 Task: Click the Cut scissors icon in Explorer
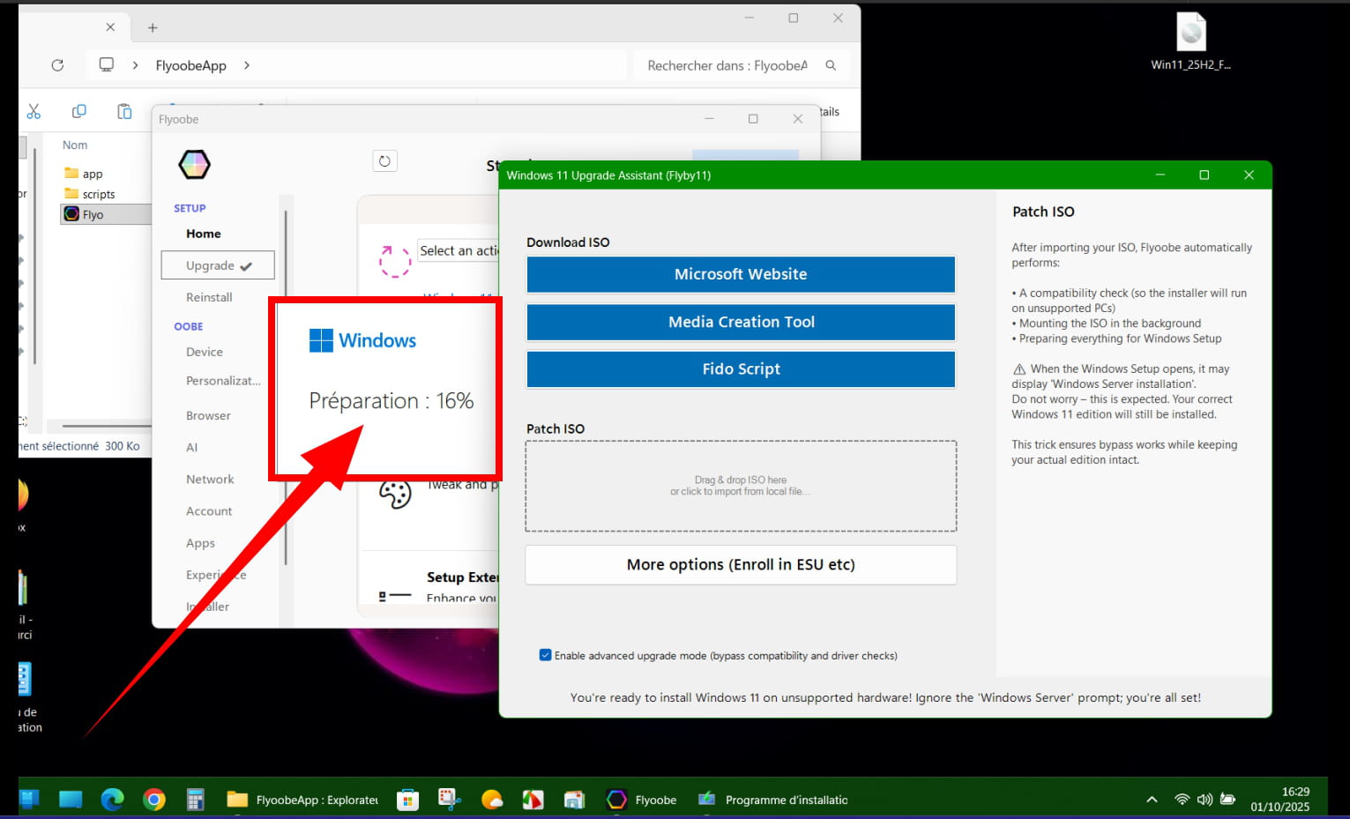(x=34, y=111)
